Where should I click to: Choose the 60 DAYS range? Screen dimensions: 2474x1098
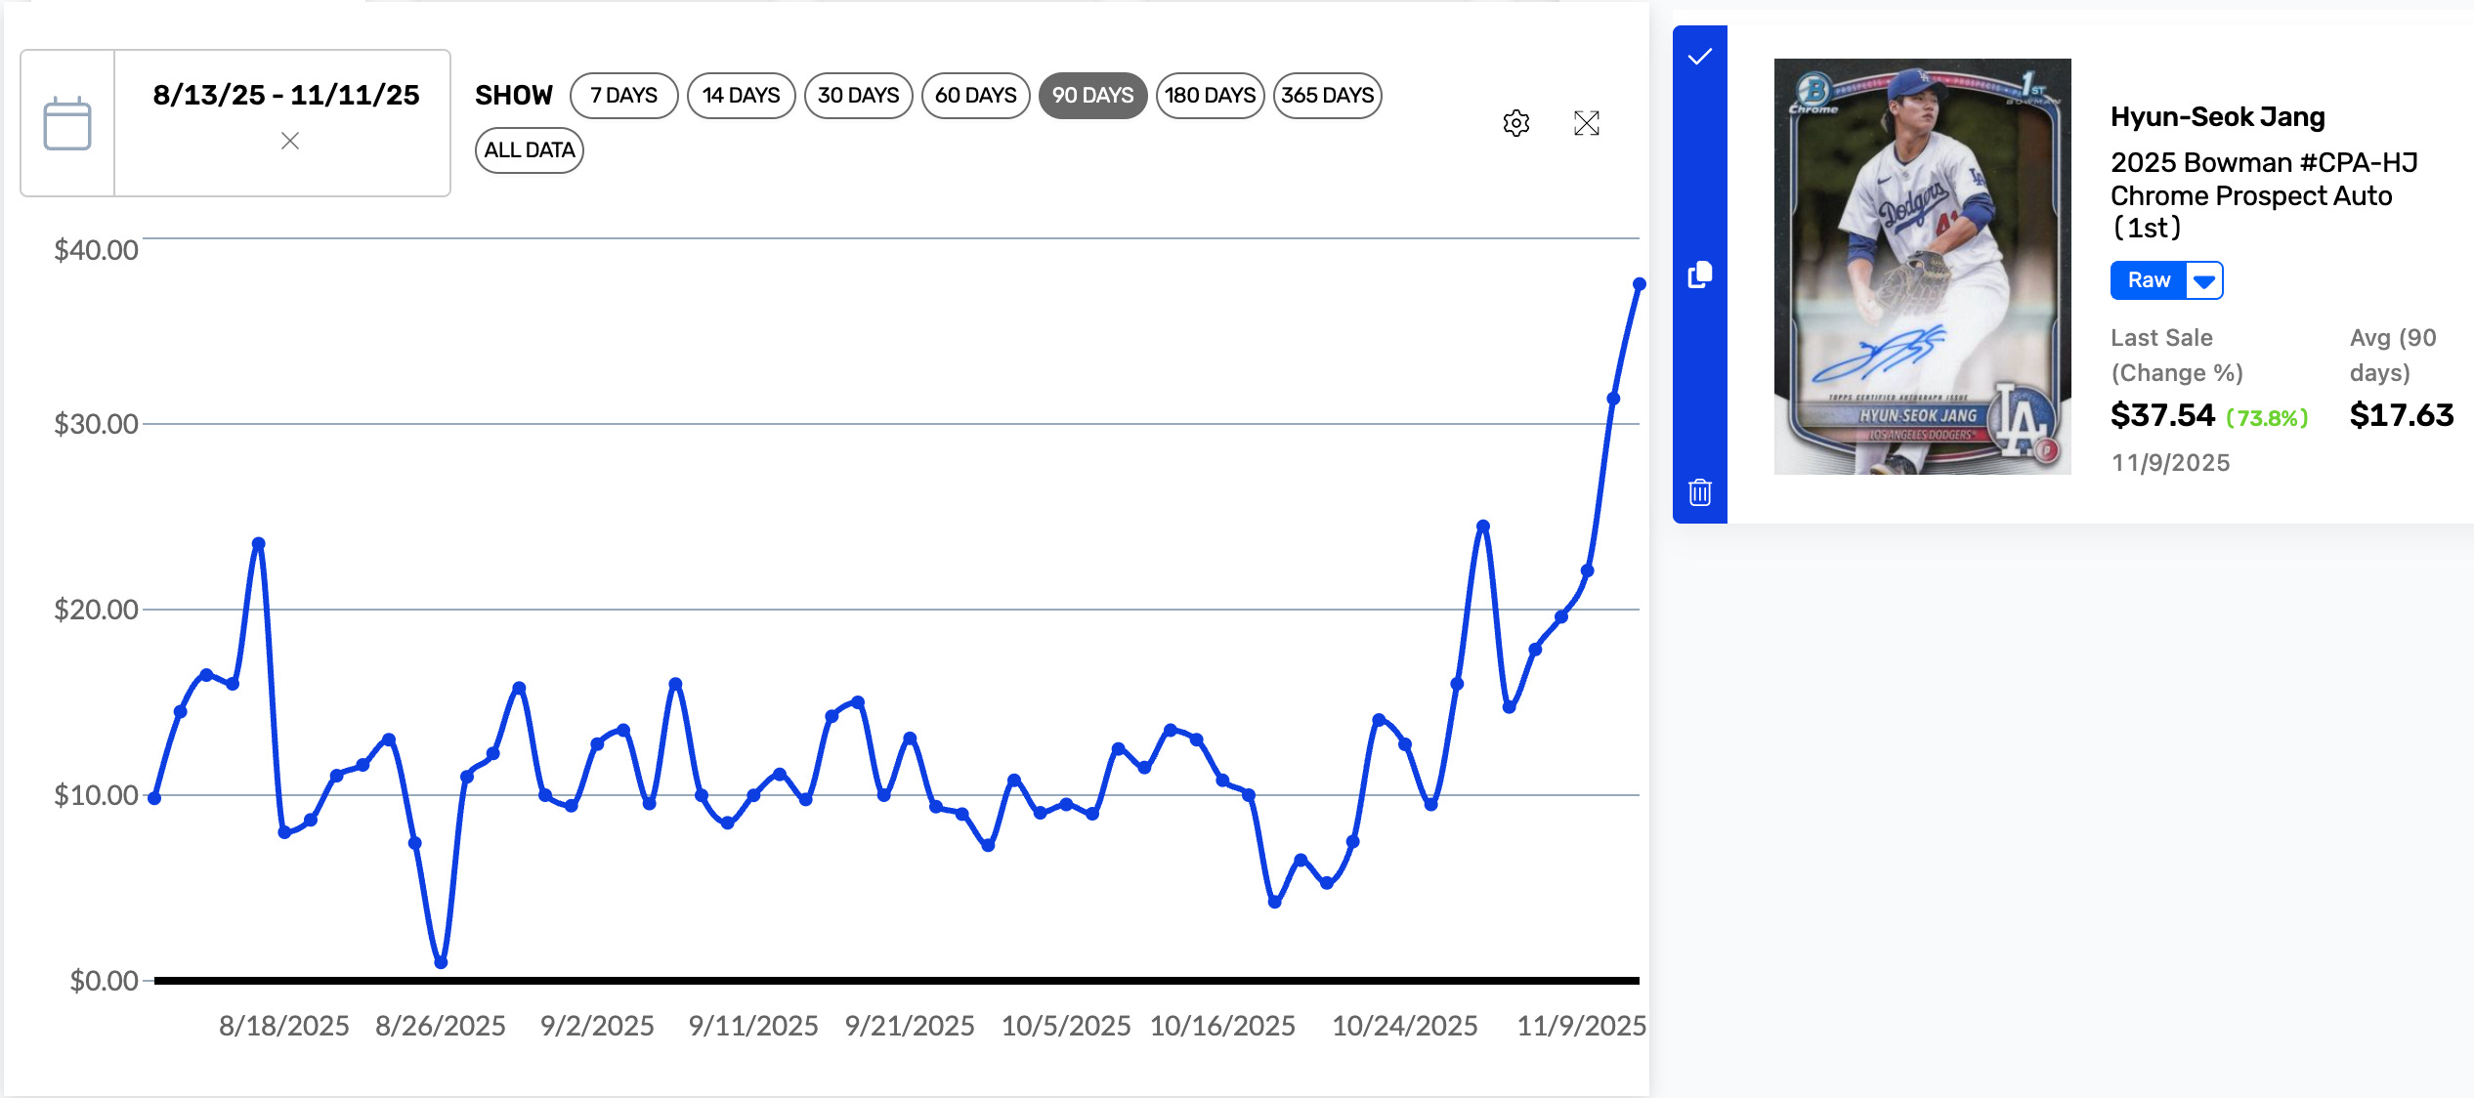[x=975, y=96]
